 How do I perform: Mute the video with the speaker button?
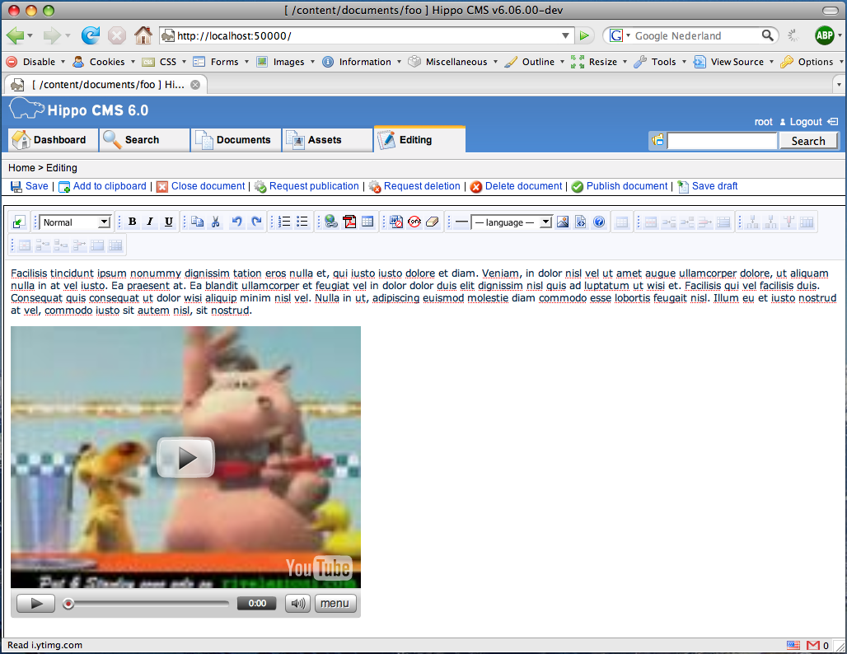click(297, 603)
